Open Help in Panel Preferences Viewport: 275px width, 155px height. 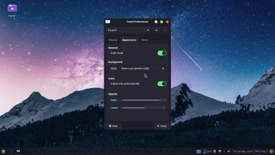tap(113, 126)
